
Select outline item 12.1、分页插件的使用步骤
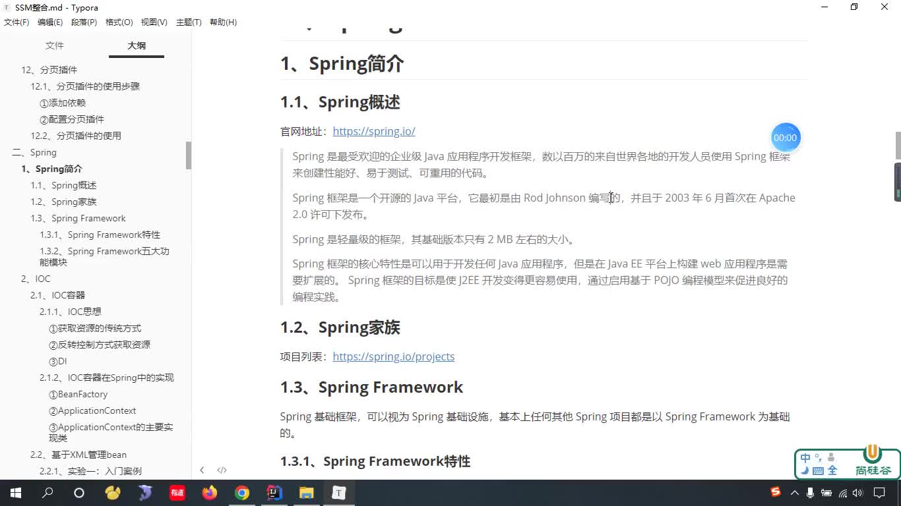[85, 86]
